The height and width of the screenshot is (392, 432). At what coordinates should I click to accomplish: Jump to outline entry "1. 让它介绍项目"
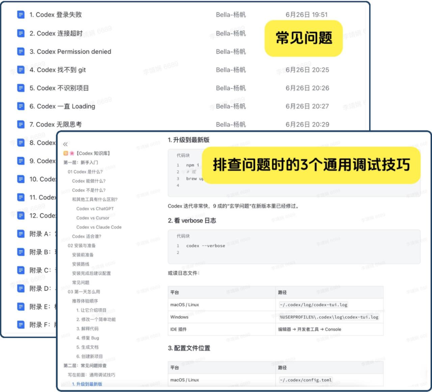(92, 310)
